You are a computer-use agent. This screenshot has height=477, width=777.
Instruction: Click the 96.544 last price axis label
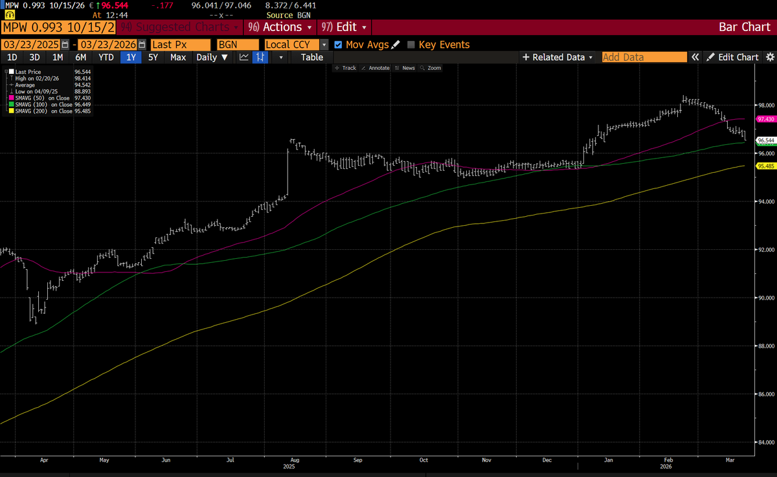[765, 140]
